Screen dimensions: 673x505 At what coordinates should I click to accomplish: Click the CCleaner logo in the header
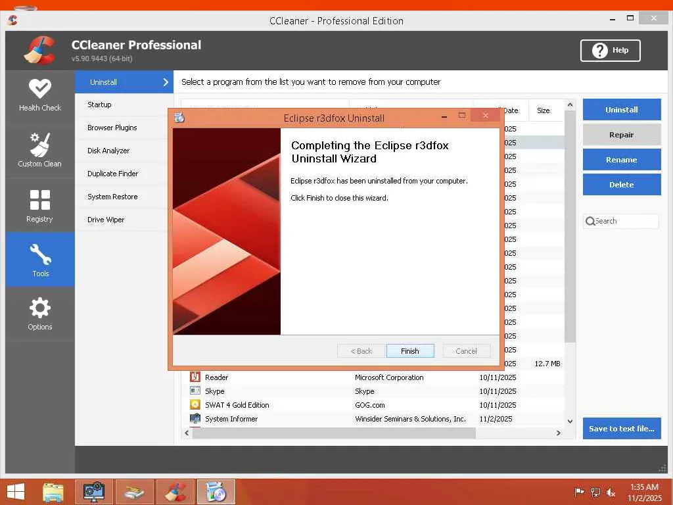coord(40,50)
